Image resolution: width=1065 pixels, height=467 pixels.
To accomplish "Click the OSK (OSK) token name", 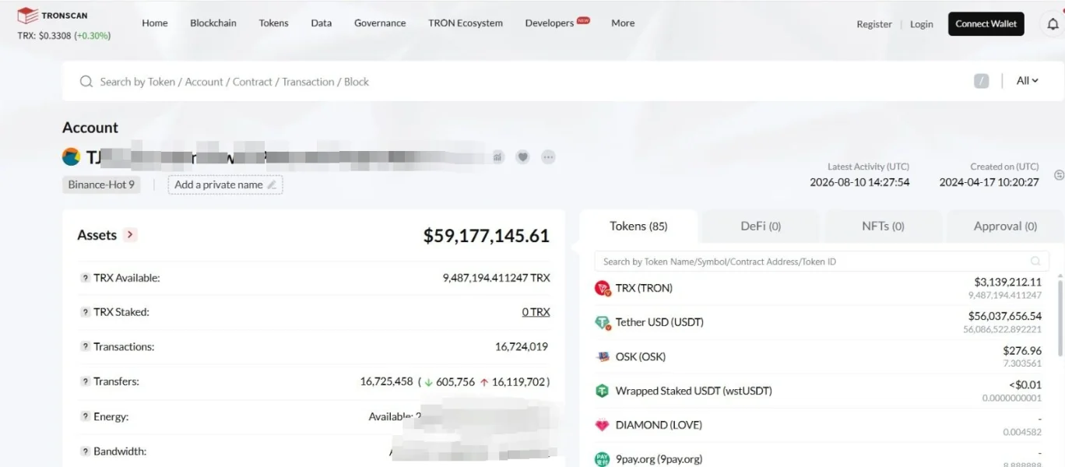I will point(641,357).
